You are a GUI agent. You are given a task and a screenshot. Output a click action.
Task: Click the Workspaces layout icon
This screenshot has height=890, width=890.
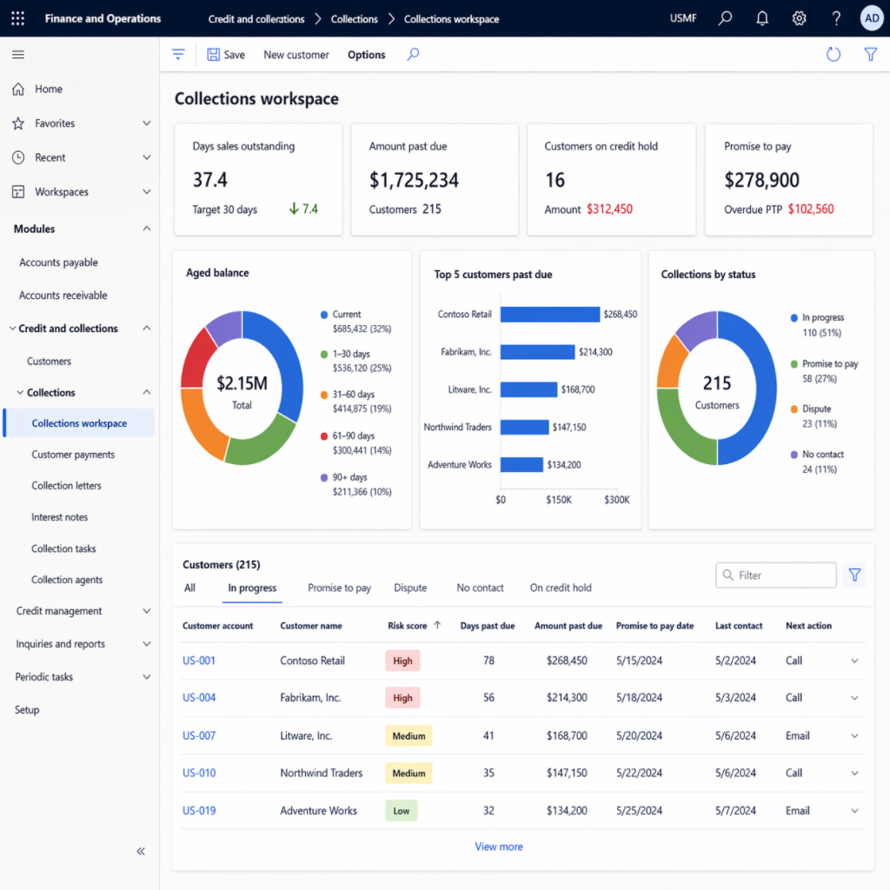[x=18, y=192]
